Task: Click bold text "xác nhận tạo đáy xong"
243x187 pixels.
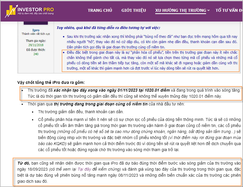Action: point(76,90)
